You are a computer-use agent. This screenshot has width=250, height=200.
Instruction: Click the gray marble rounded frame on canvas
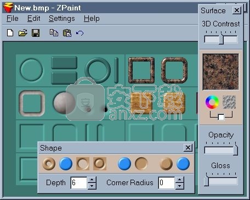point(32,103)
